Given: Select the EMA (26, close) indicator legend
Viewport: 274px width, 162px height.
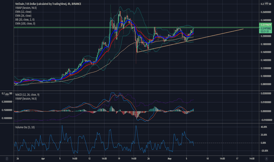Looking at the screenshot, I should (x=23, y=16).
